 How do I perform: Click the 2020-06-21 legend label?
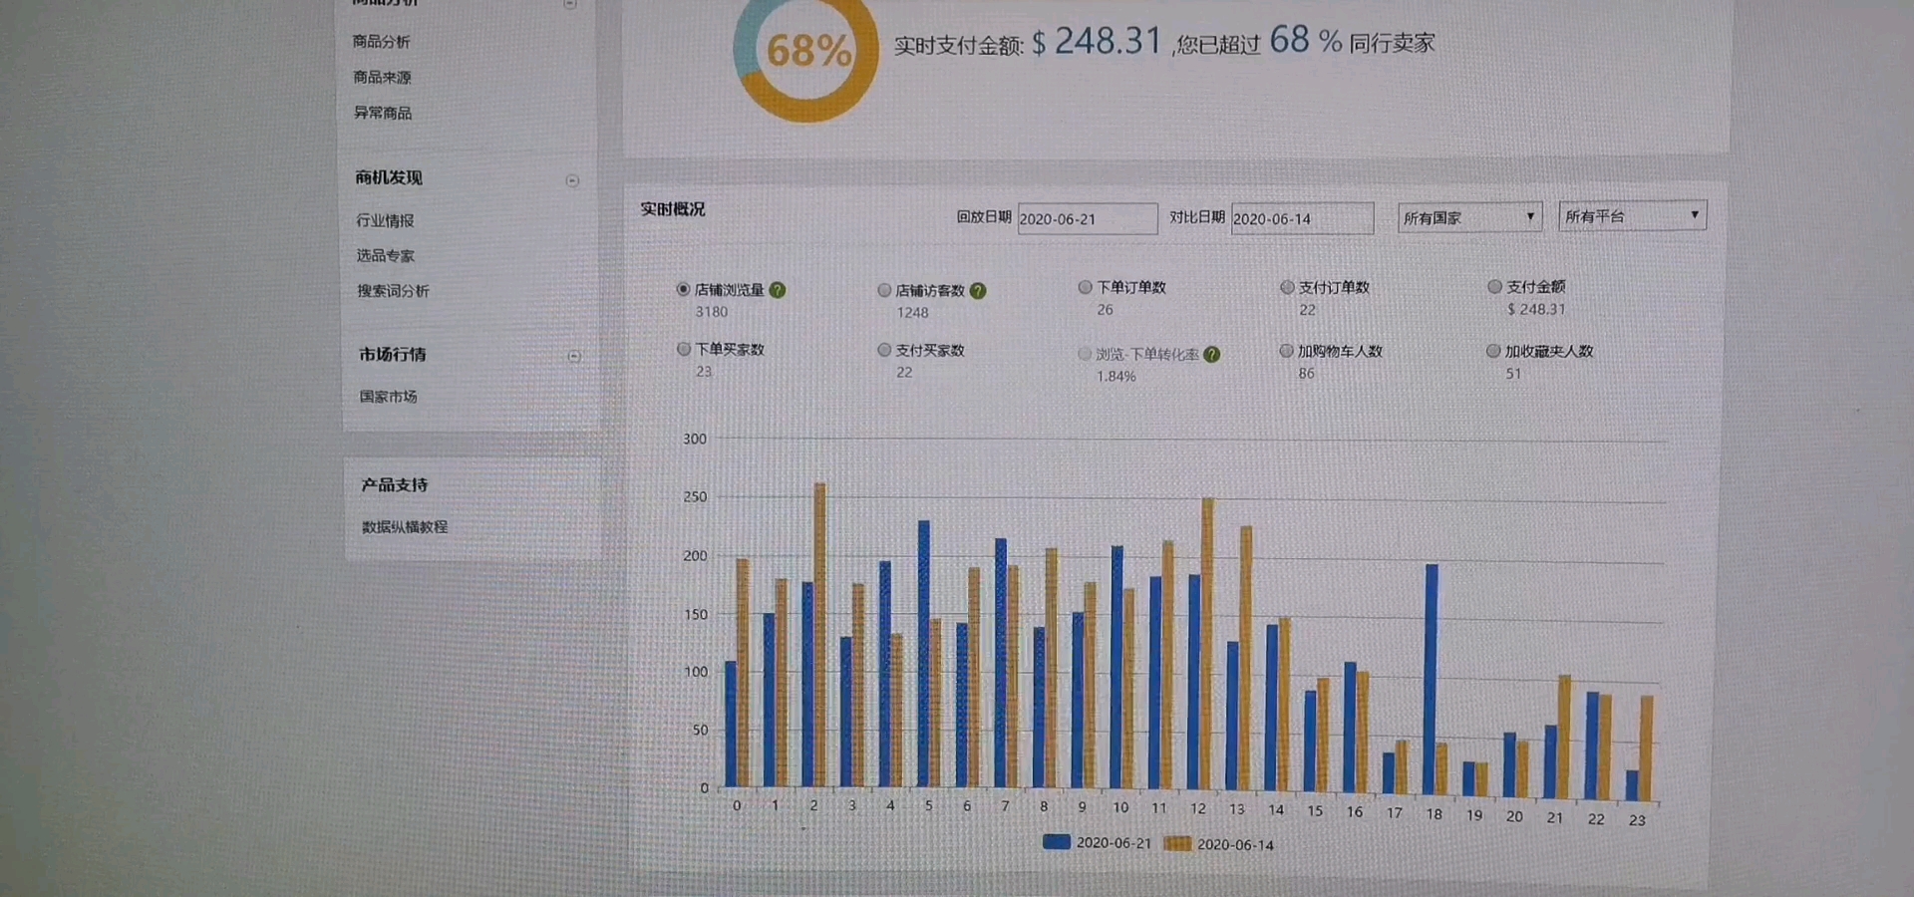click(1114, 843)
